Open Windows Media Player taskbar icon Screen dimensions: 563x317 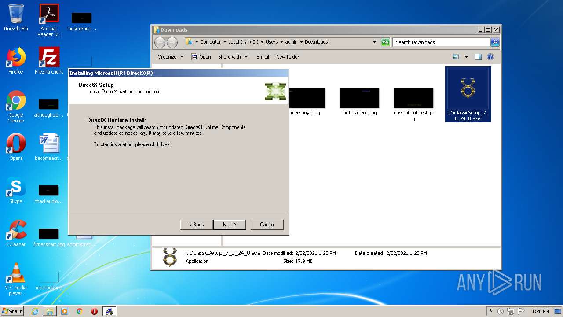(x=65, y=311)
